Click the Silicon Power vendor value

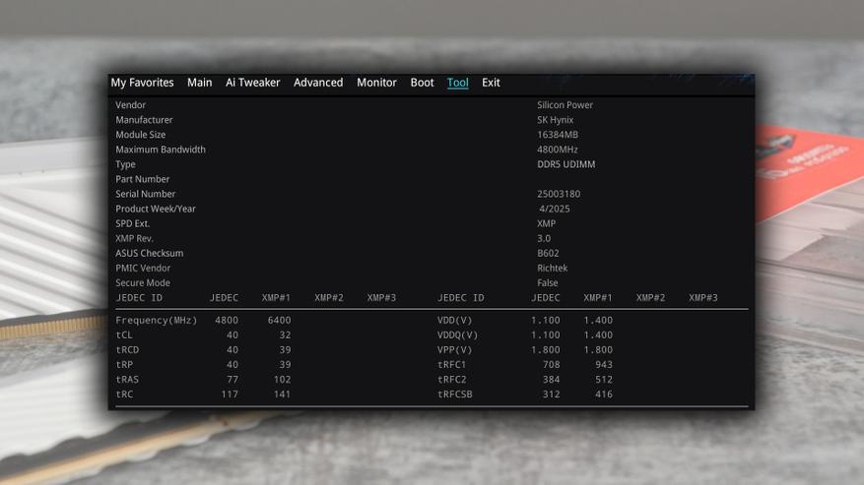tap(565, 105)
